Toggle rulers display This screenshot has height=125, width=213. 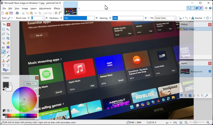[60, 13]
